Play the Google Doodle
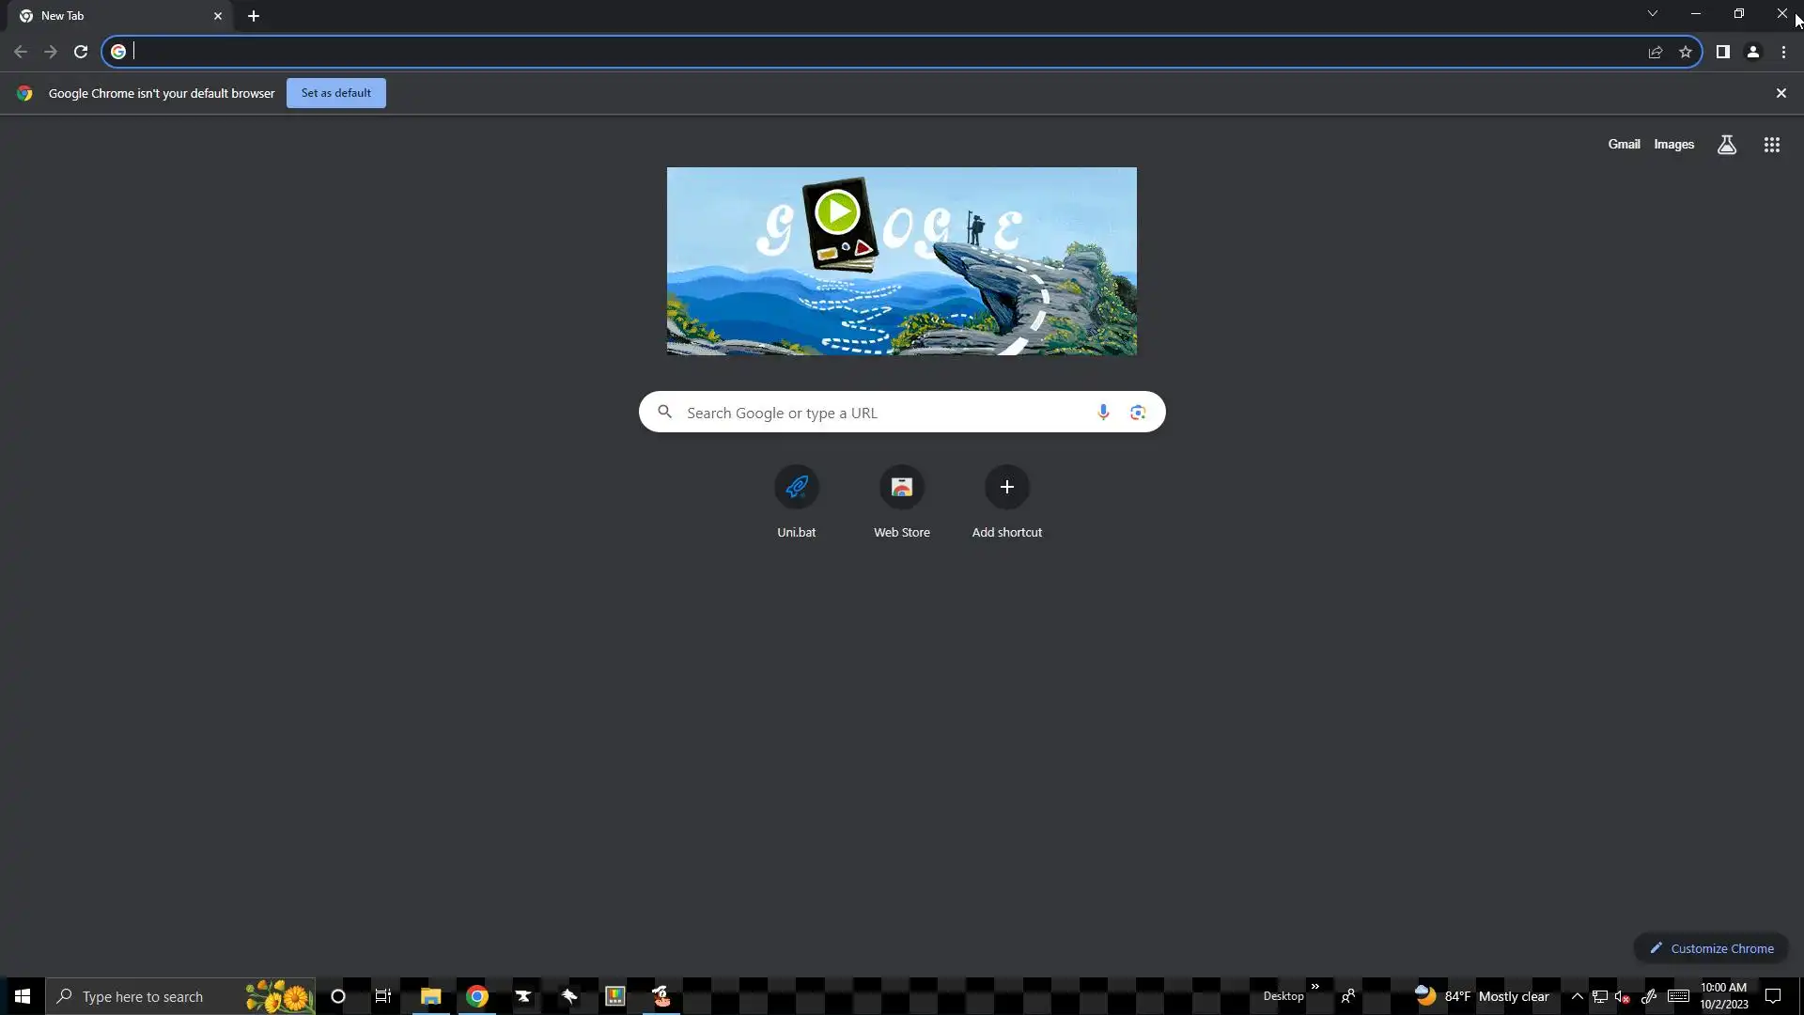 click(836, 212)
